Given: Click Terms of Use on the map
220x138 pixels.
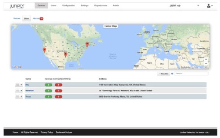Looking at the screenshot, I should pyautogui.click(x=204, y=68).
